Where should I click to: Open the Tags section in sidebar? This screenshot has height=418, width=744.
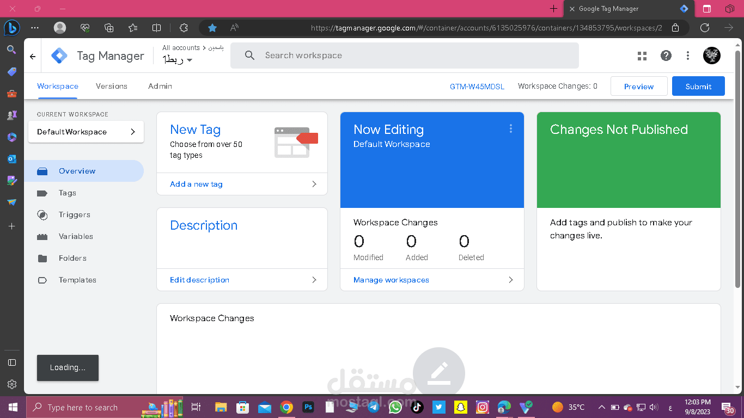(67, 193)
